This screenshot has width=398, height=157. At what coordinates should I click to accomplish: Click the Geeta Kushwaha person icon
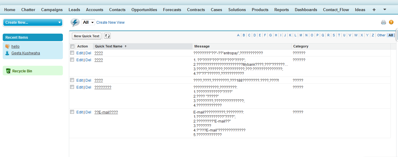coord(7,53)
